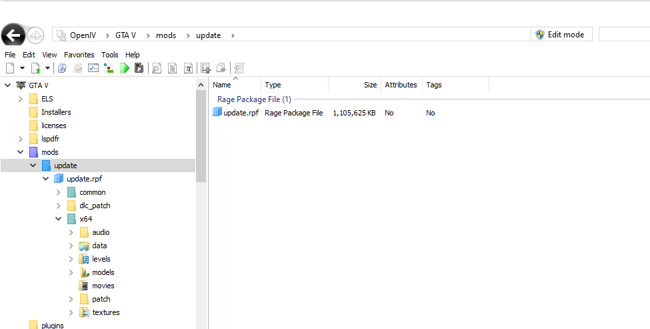This screenshot has width=650, height=329.
Task: Expand the common folder node
Action: (59, 192)
